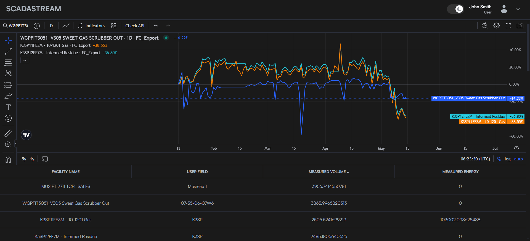This screenshot has width=530, height=241.
Task: Activate the magnet snap mode
Action: tap(8, 160)
